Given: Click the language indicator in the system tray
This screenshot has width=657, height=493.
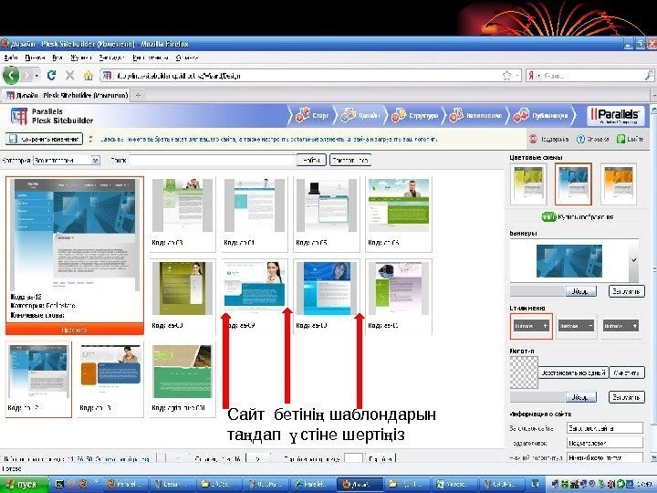Looking at the screenshot, I should point(535,484).
